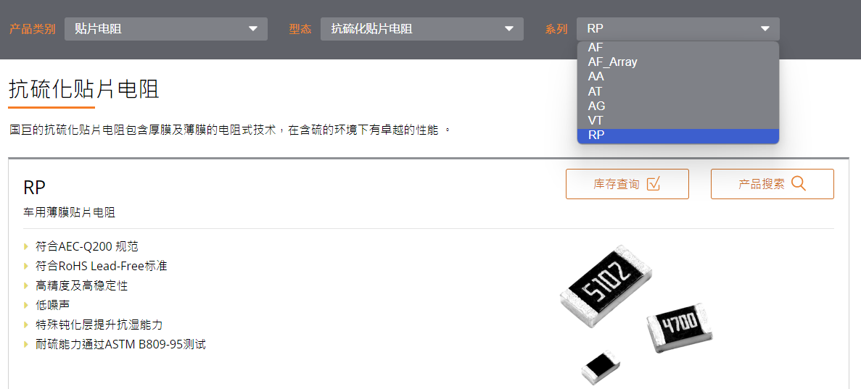Choose the AT series option
The image size is (861, 389).
click(x=678, y=91)
